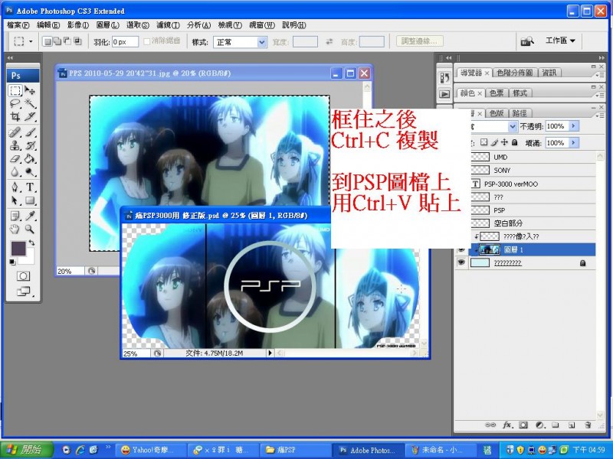Toggle lock all for layer

514,142
